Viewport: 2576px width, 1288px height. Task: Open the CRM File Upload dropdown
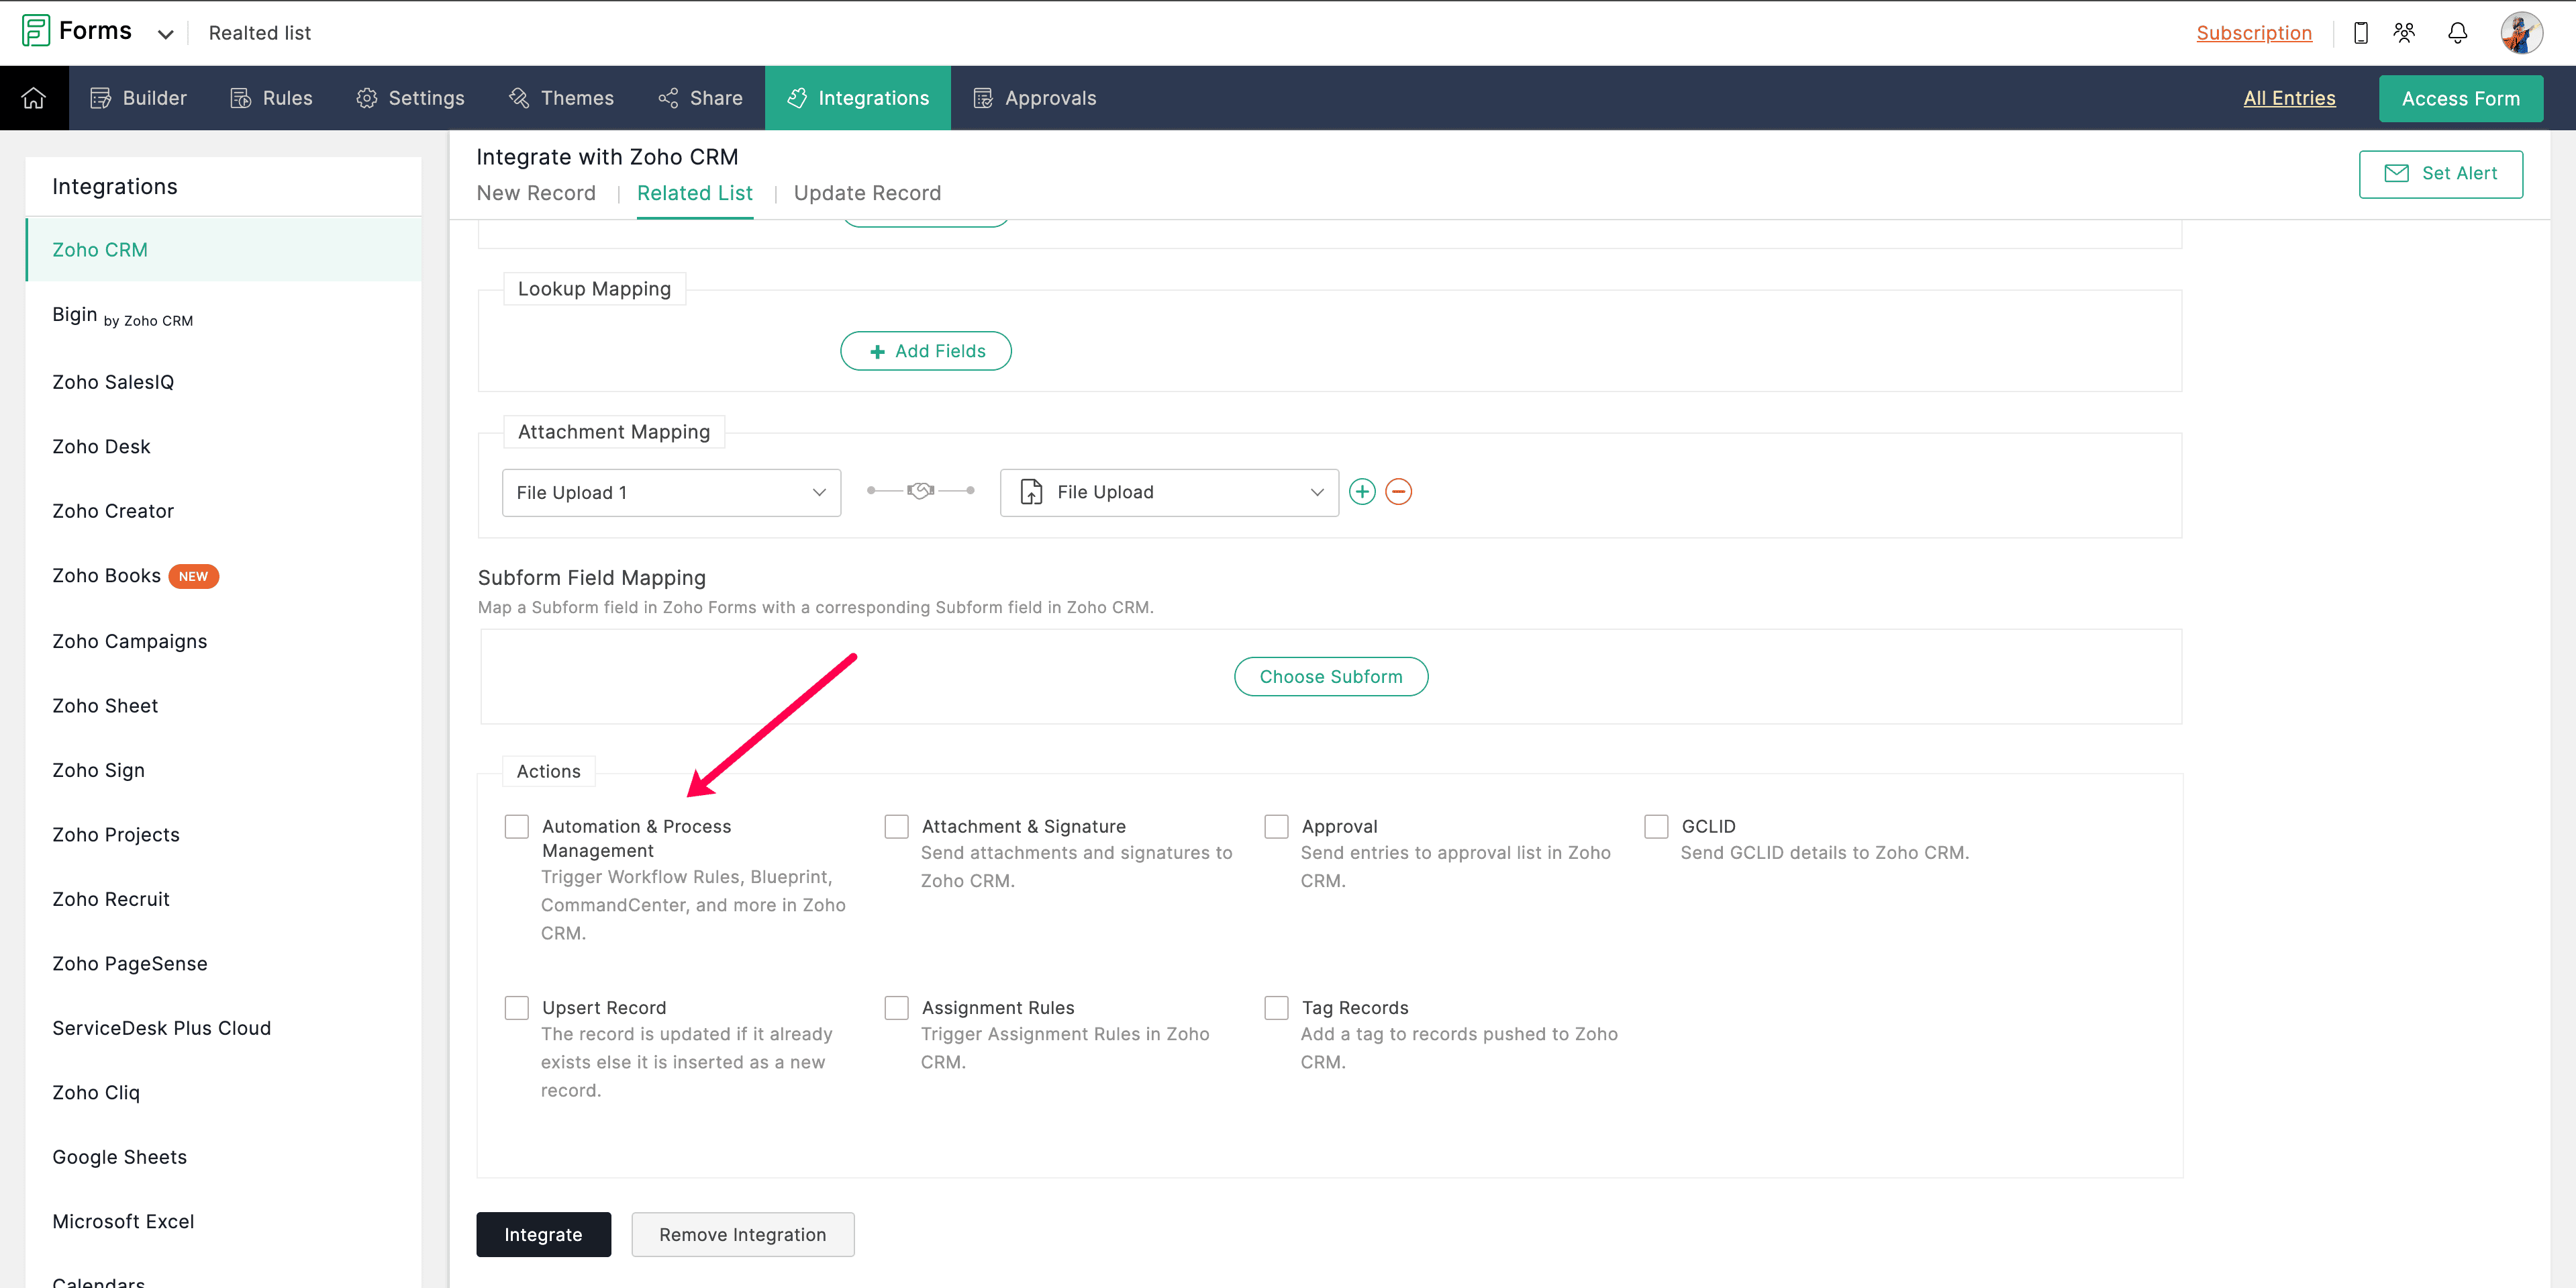[1169, 492]
